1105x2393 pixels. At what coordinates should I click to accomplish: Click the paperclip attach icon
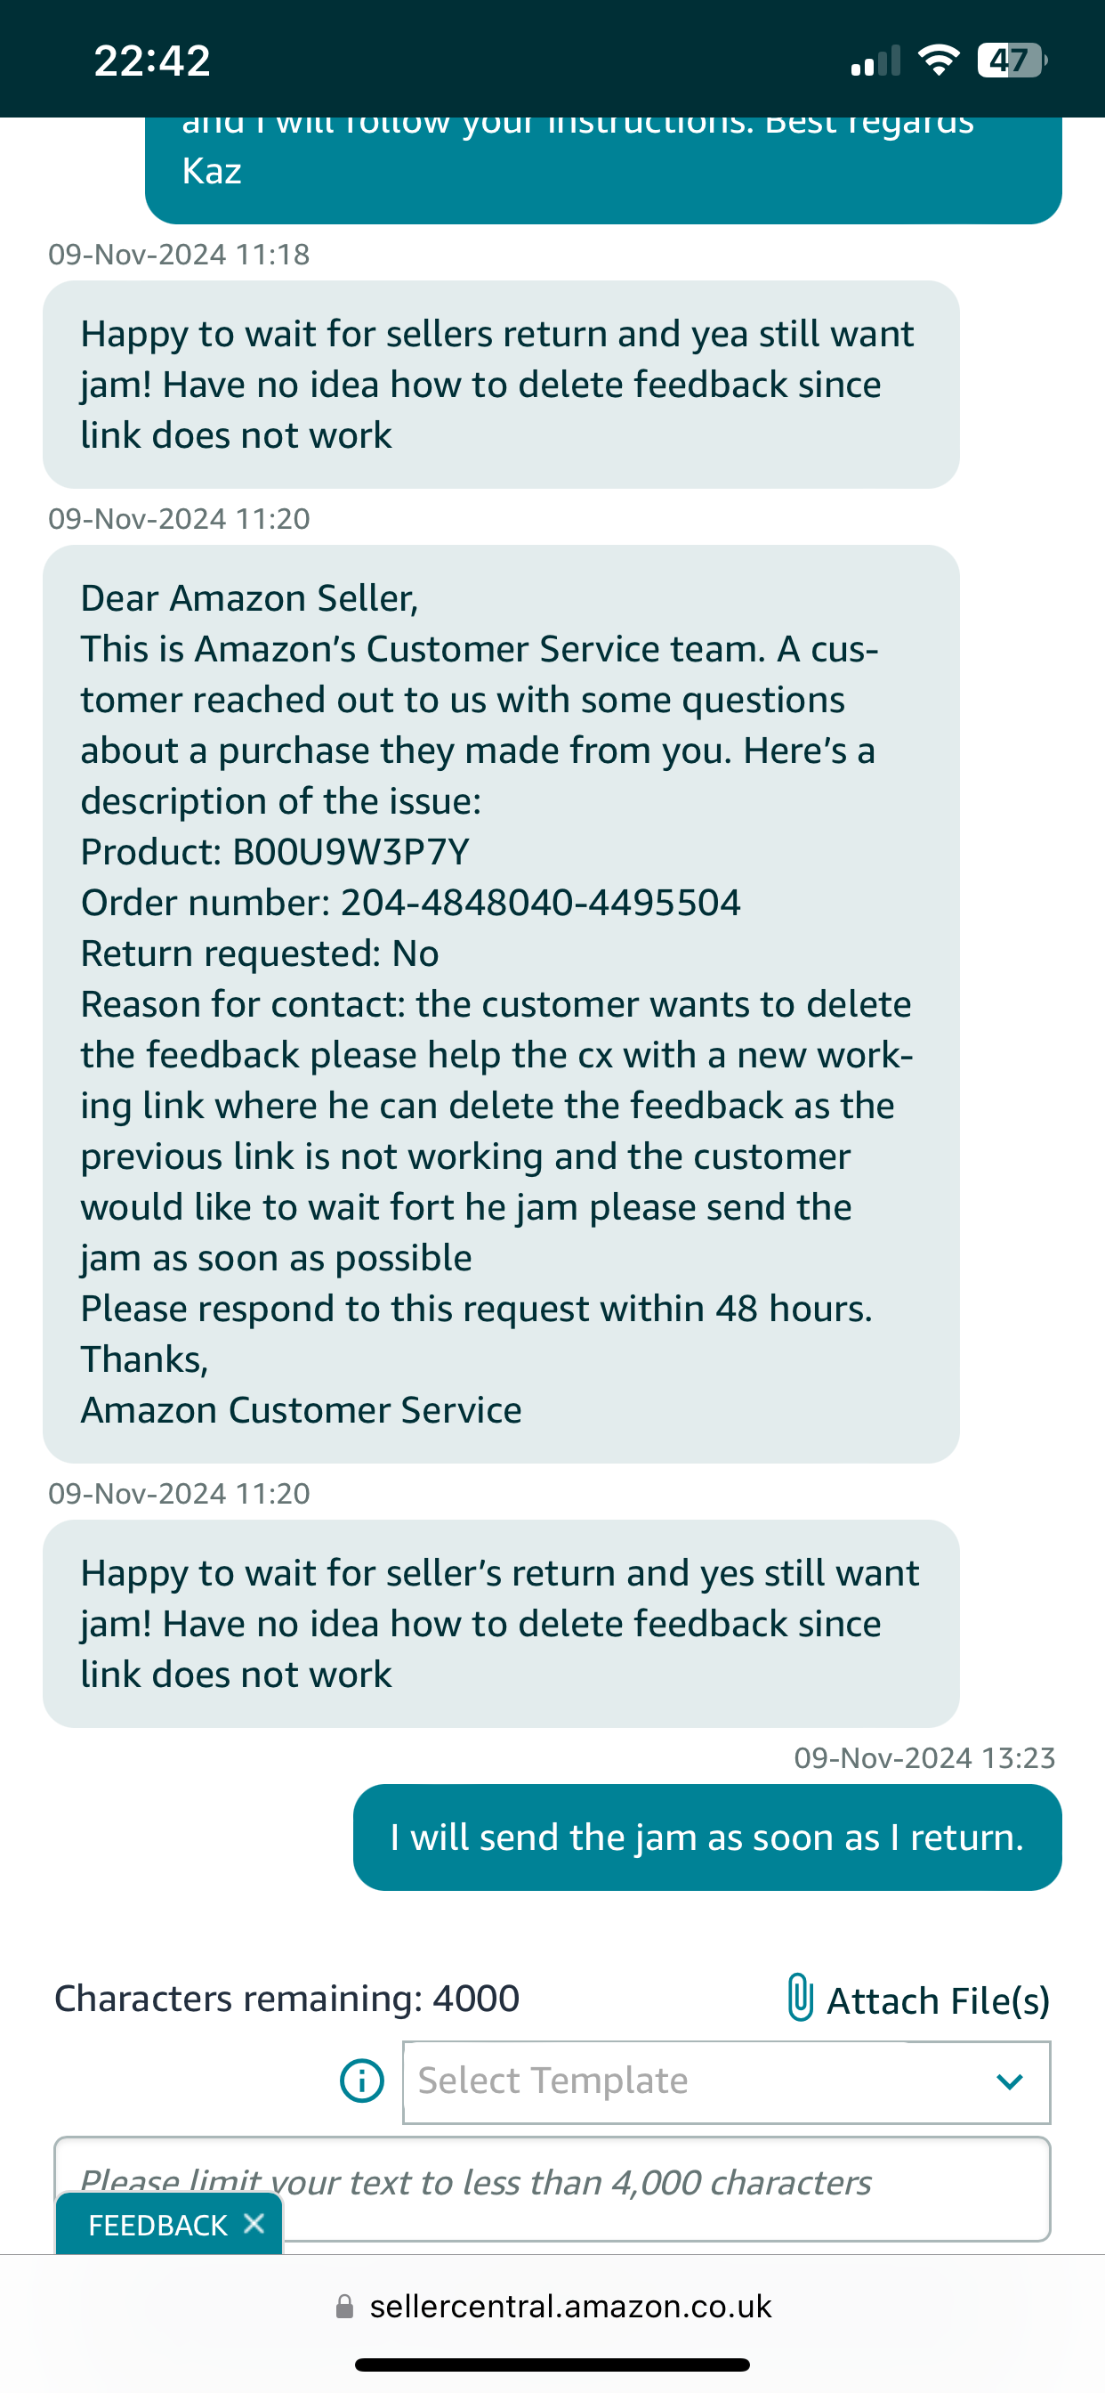pyautogui.click(x=800, y=1997)
